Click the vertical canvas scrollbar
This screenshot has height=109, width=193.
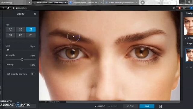coord(182,35)
